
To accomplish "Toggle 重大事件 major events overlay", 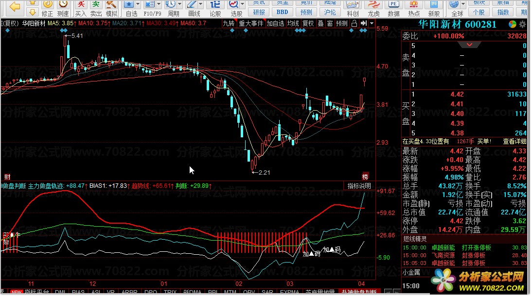I will (251, 23).
